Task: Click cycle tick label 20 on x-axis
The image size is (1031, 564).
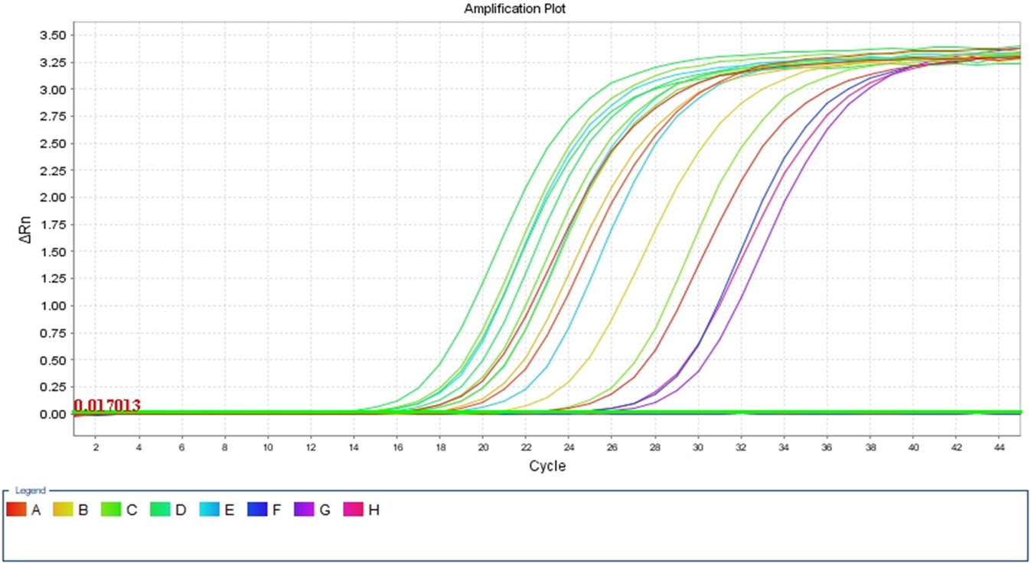Action: 482,446
